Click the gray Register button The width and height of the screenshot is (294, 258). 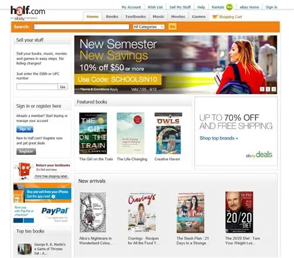point(26,151)
